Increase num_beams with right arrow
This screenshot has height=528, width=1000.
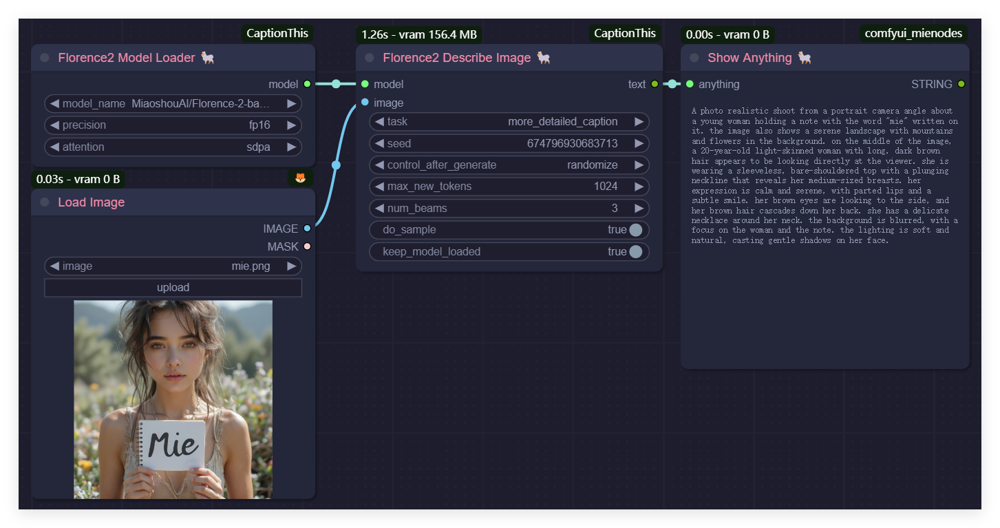(639, 209)
